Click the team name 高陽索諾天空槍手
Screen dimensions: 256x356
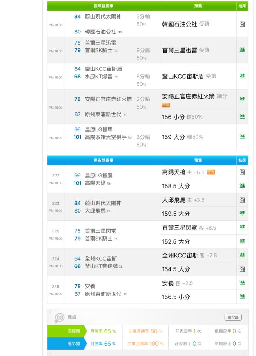pyautogui.click(x=106, y=137)
